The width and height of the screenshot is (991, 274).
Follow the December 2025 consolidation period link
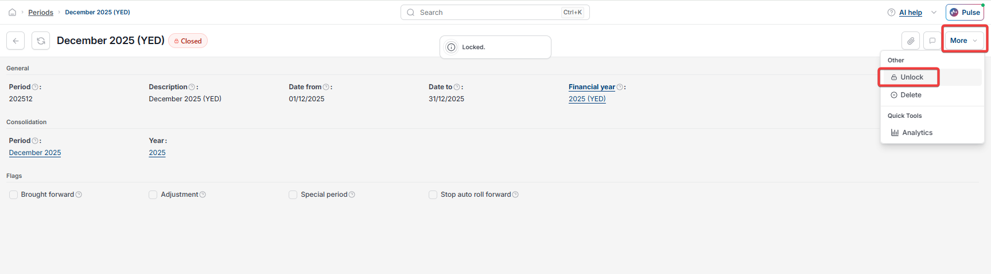tap(35, 153)
